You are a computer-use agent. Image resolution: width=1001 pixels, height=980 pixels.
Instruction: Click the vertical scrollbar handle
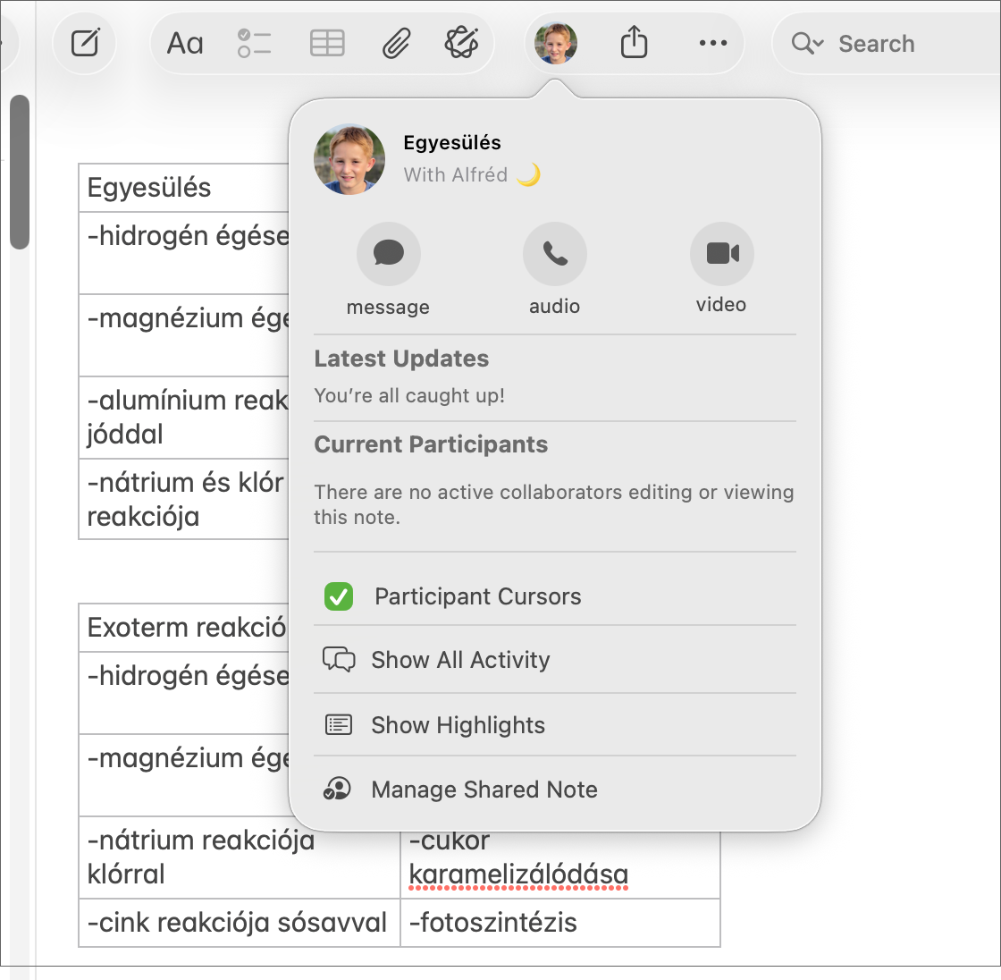click(20, 172)
